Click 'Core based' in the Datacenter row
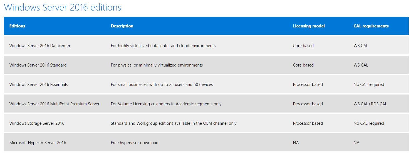The image size is (411, 153). (303, 46)
